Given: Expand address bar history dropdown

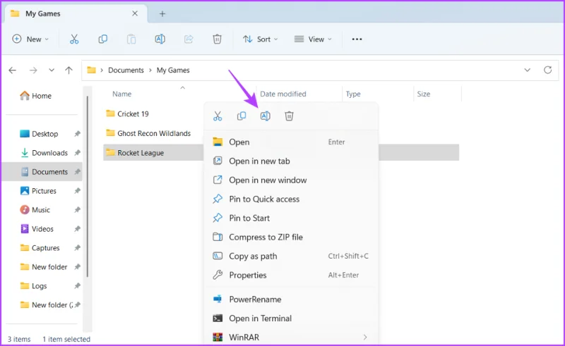Looking at the screenshot, I should pyautogui.click(x=527, y=70).
